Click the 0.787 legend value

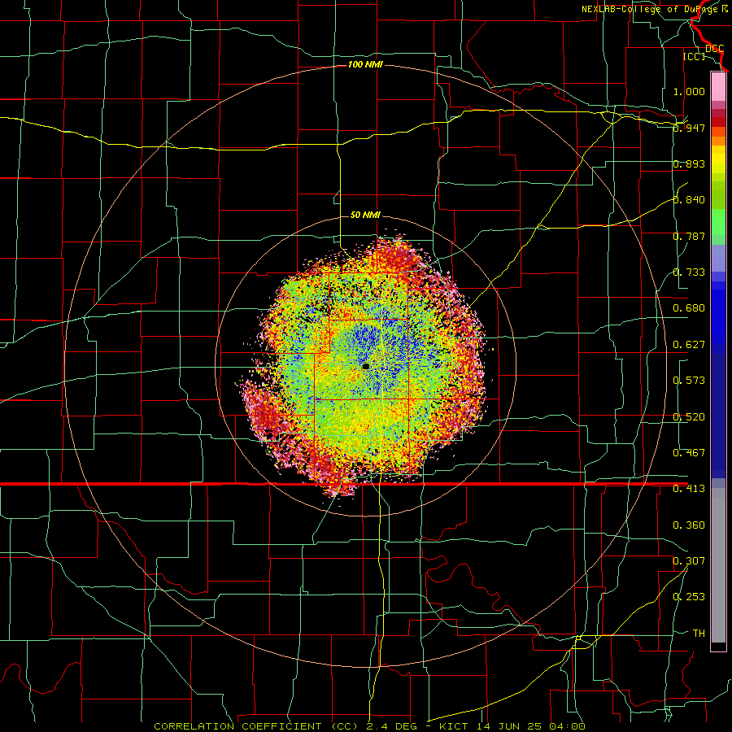tap(689, 236)
